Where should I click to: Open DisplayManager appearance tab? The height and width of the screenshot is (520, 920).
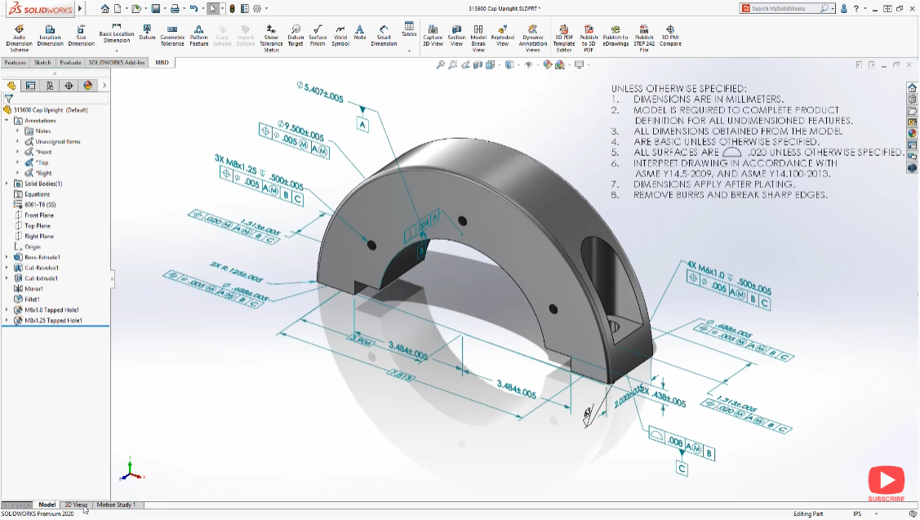(88, 86)
